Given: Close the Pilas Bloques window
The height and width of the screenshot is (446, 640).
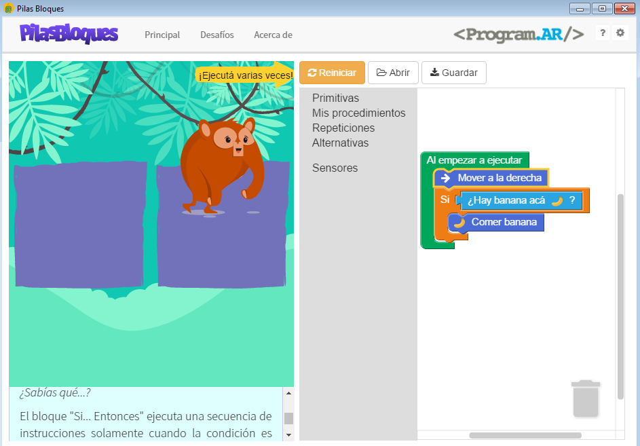Looking at the screenshot, I should [x=624, y=8].
